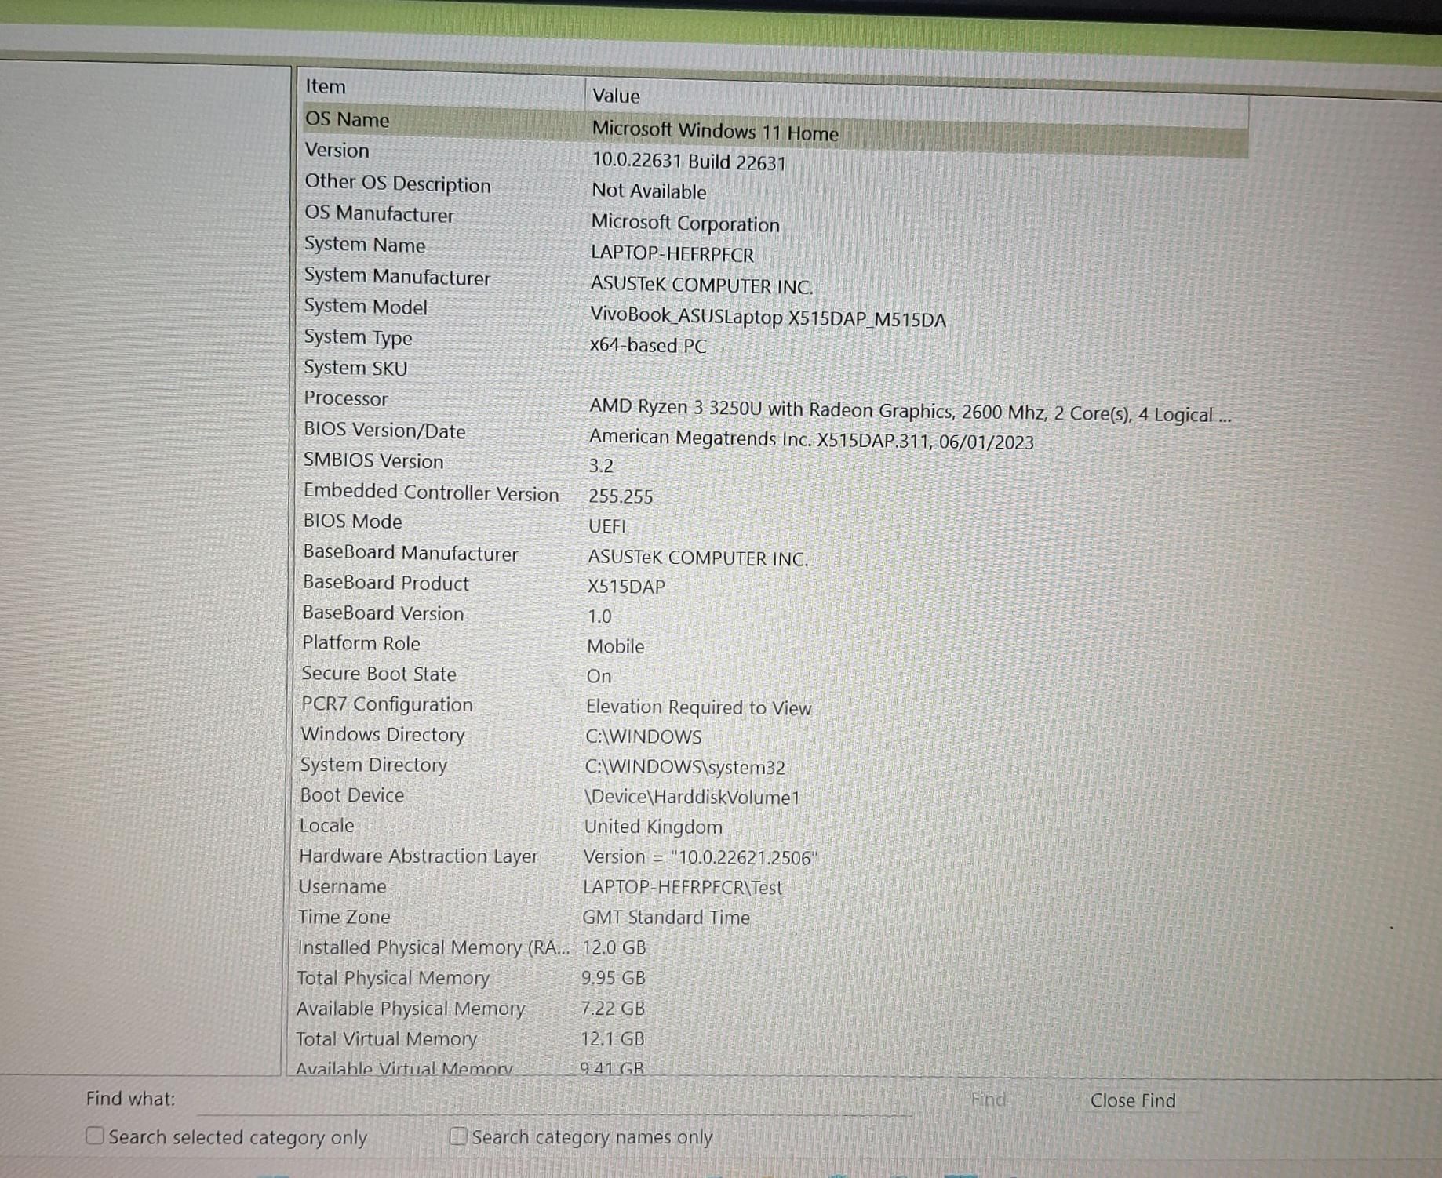This screenshot has width=1442, height=1178.
Task: Select the Total Virtual Memory row
Action: pos(386,1039)
